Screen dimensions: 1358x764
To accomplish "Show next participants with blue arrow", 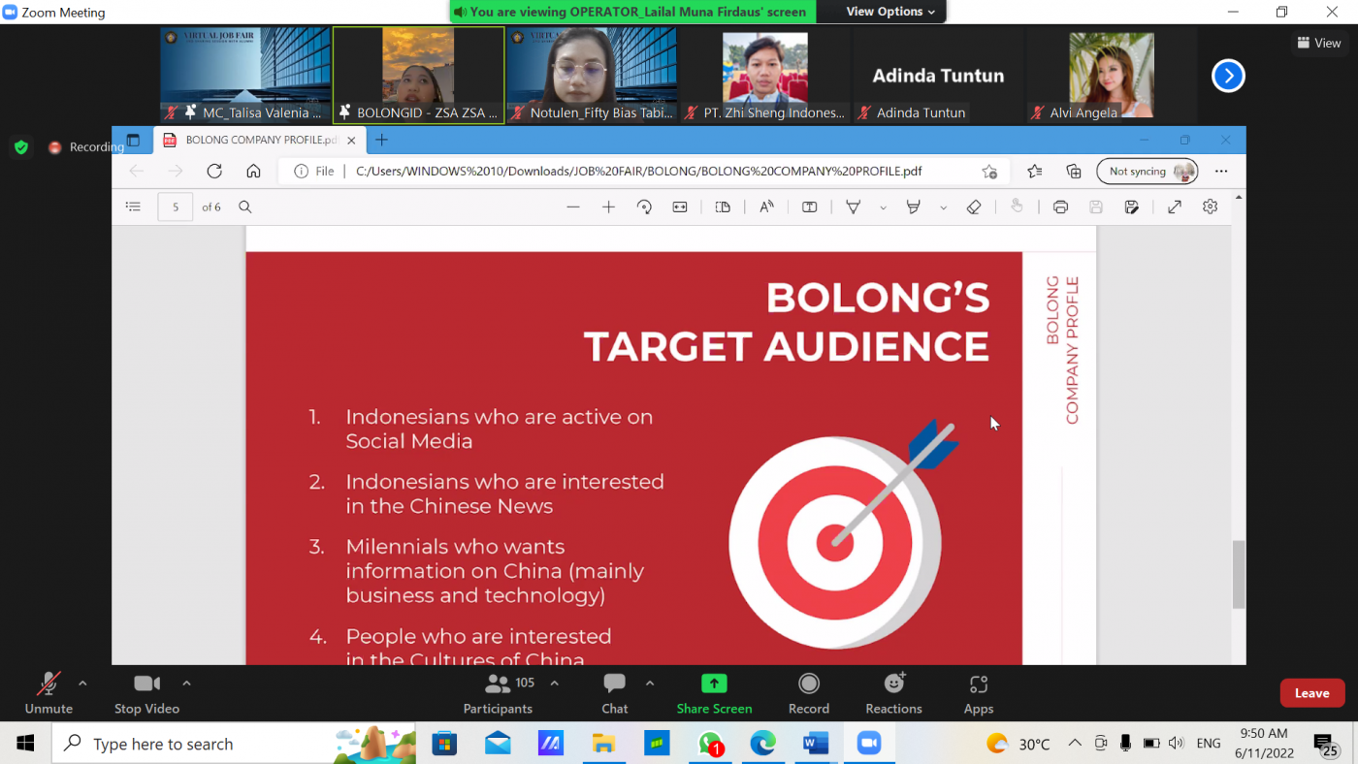I will coord(1228,76).
